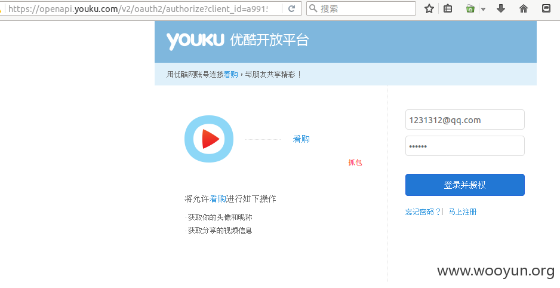Open the 看购 link beside the logo

(x=301, y=139)
